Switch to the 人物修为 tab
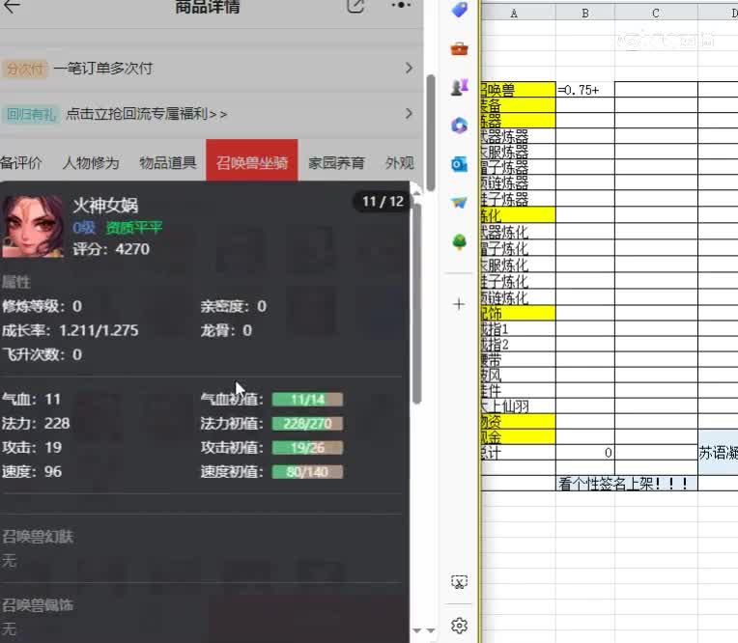The width and height of the screenshot is (738, 643). [91, 163]
